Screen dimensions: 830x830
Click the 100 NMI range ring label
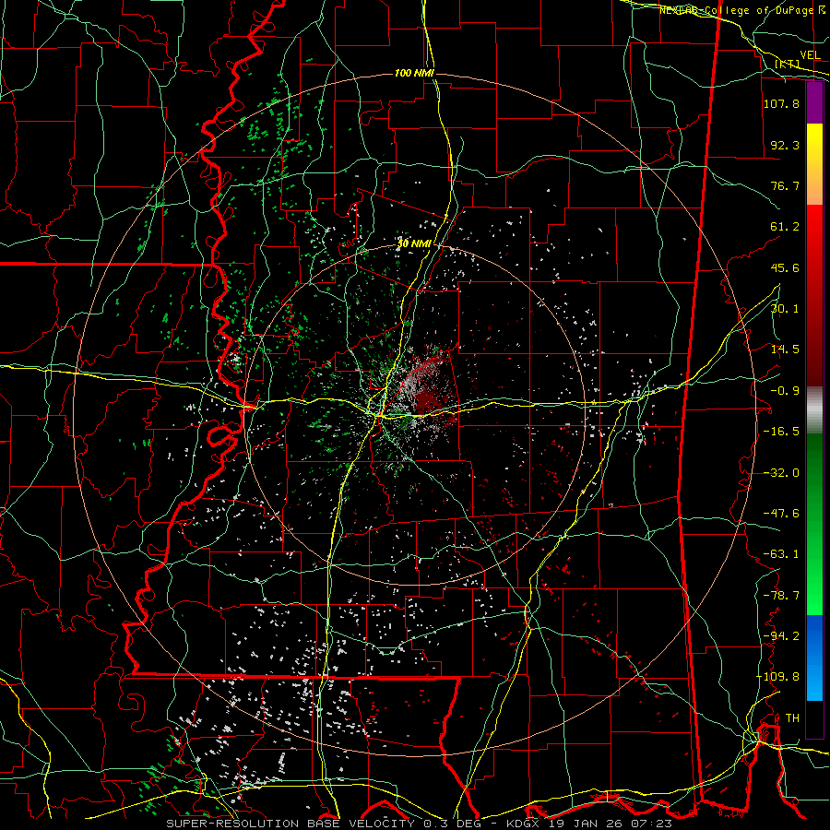click(x=414, y=73)
